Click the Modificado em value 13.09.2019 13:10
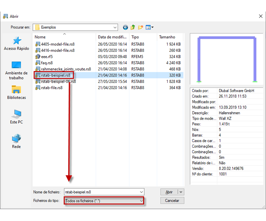 [x=233, y=108]
